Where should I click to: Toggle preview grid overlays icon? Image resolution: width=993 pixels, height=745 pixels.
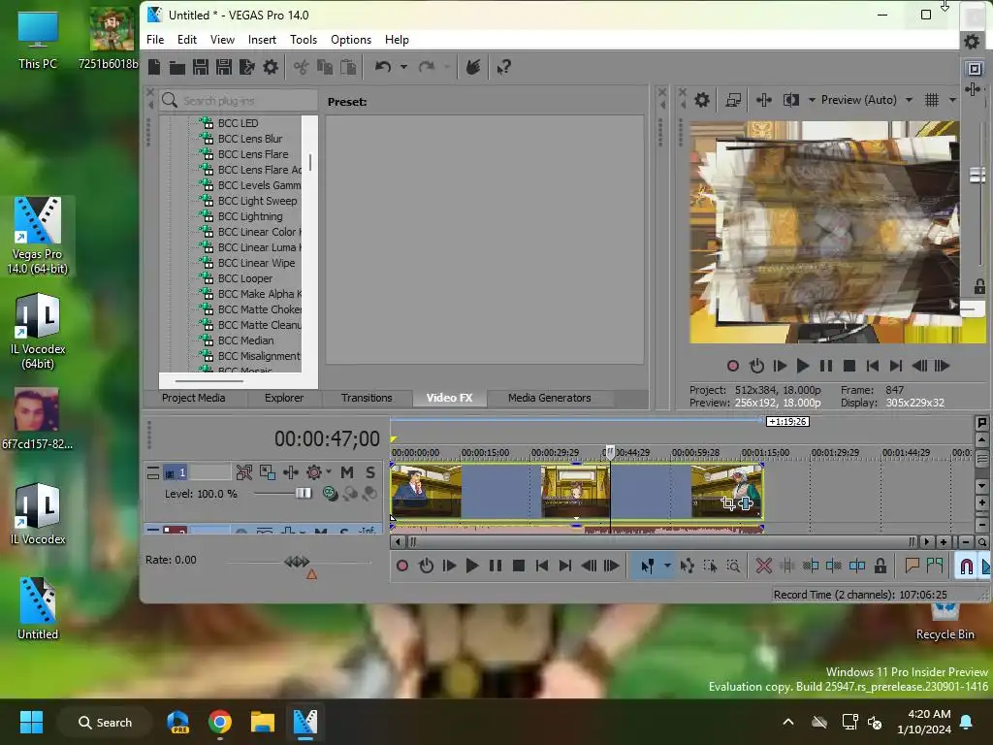point(932,100)
